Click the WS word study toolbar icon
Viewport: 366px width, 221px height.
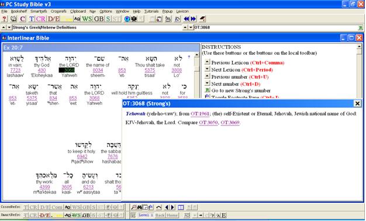point(87,19)
